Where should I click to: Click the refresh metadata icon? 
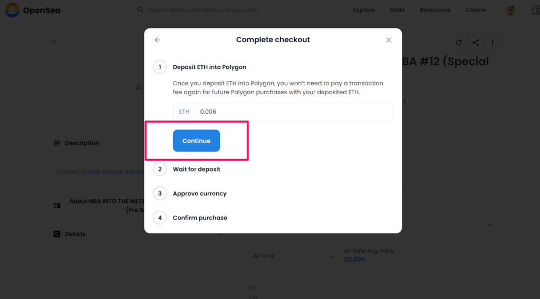(x=459, y=43)
